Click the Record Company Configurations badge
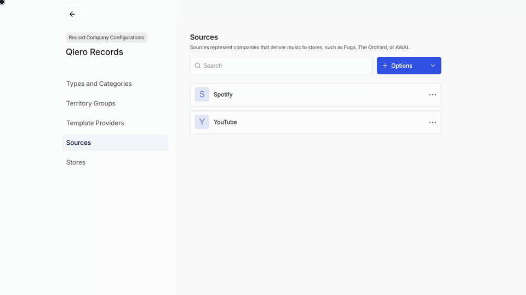This screenshot has width=526, height=295. point(106,38)
